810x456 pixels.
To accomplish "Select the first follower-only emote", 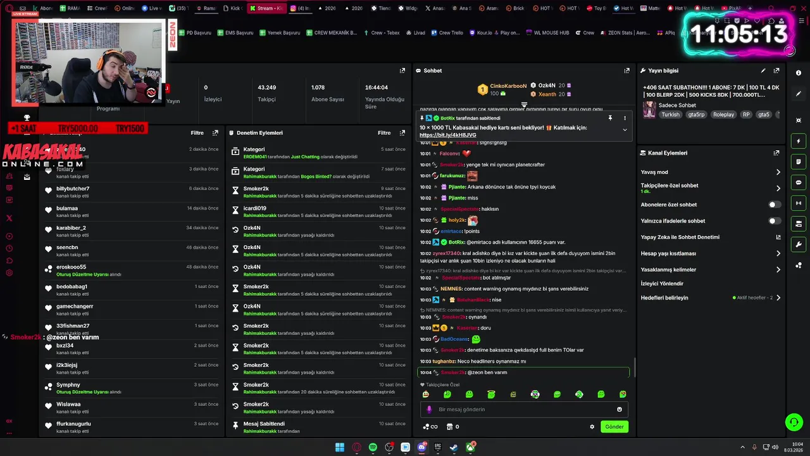I will point(426,395).
